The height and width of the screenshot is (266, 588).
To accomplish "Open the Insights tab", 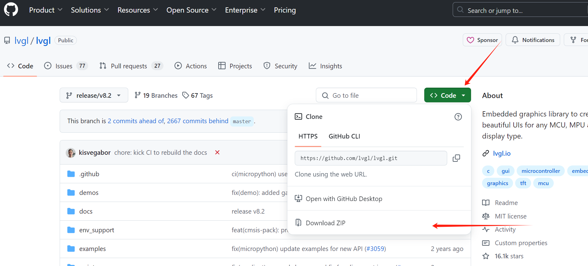I will 325,66.
